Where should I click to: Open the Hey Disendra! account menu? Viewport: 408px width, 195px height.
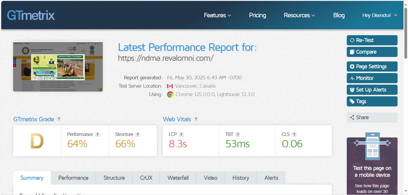380,15
